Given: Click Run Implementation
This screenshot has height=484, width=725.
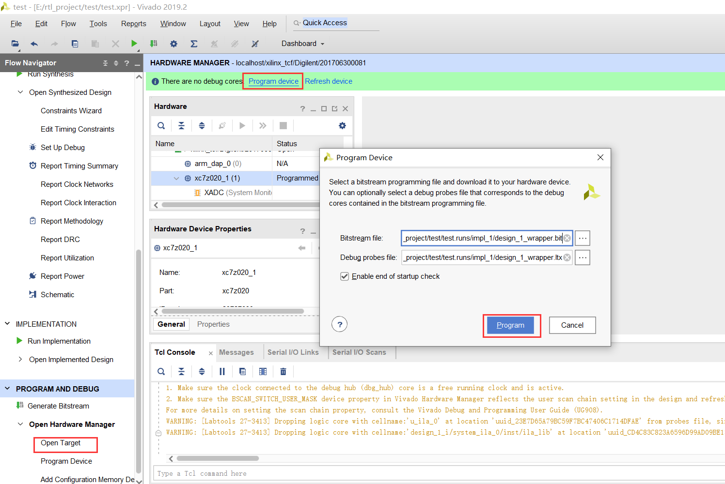Looking at the screenshot, I should pyautogui.click(x=59, y=341).
